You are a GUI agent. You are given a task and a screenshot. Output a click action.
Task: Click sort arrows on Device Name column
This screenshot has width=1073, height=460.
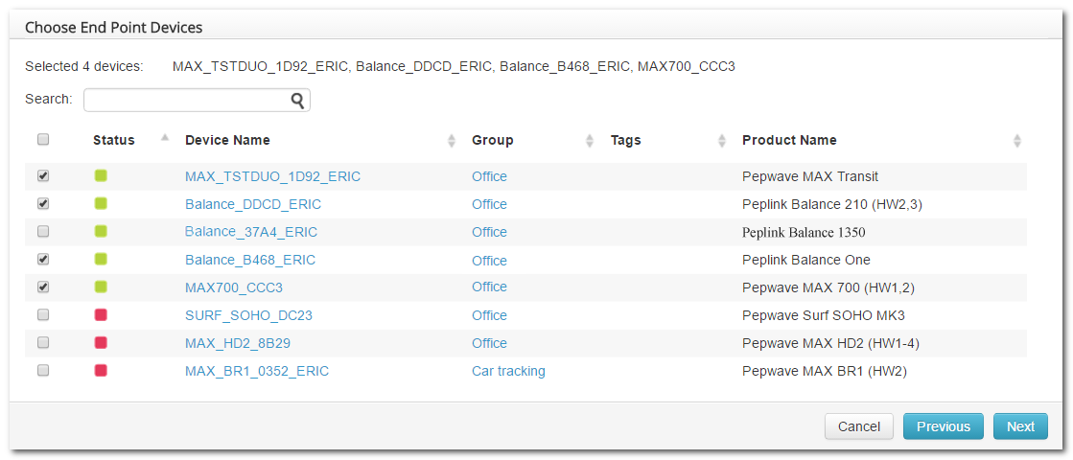point(452,141)
